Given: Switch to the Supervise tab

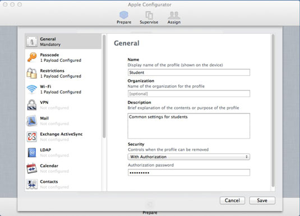Looking at the screenshot, I should click(149, 17).
